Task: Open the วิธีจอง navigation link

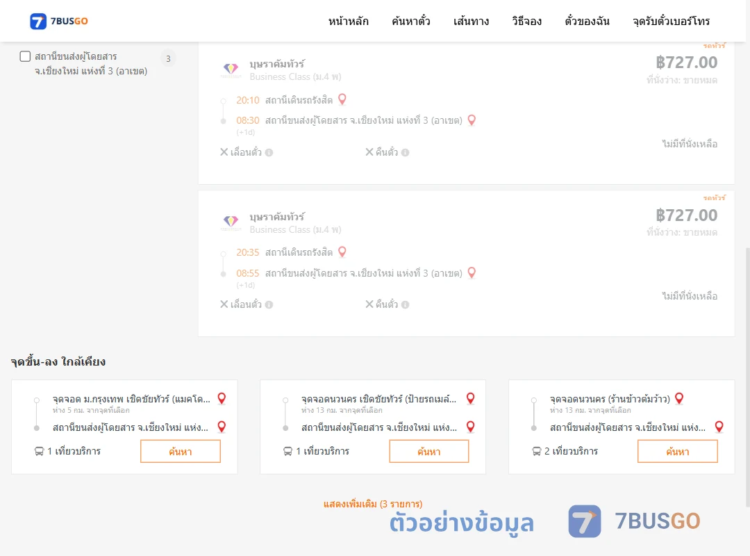Action: (526, 21)
